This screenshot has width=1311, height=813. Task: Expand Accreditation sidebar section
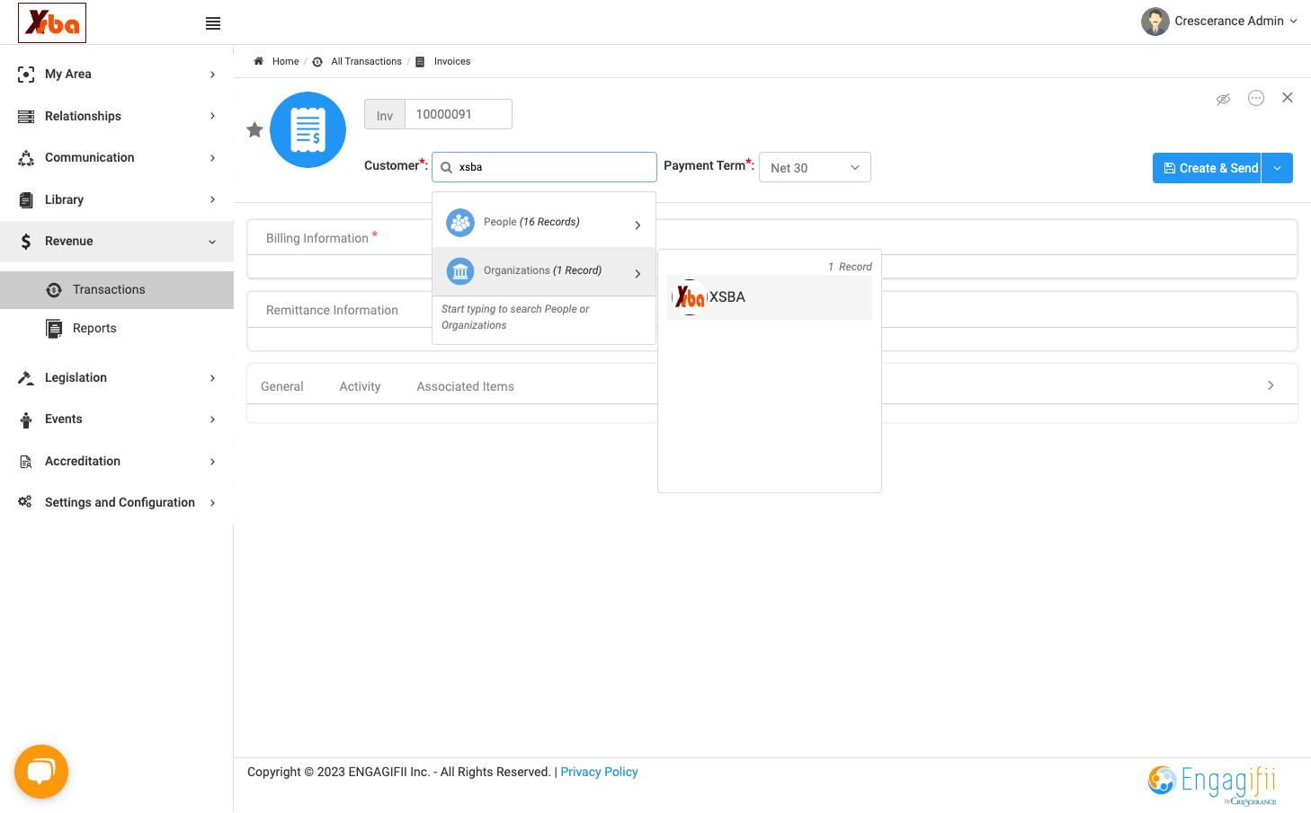point(117,462)
